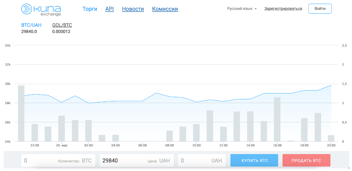Click the volume bar at 02:00
Viewport: 352px width, 171px height.
88,131
